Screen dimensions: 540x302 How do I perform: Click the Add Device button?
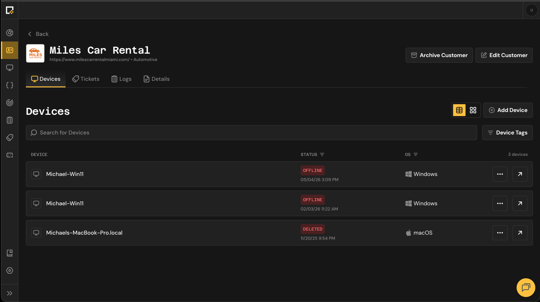point(508,110)
